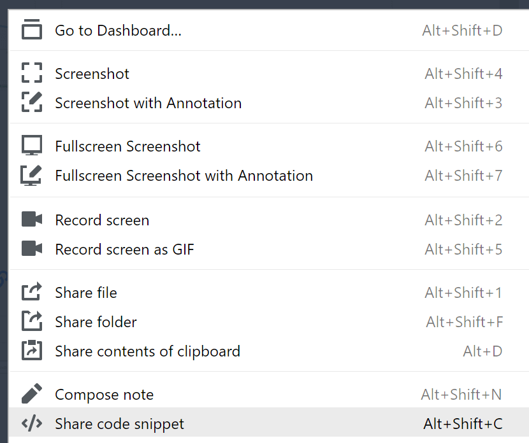Select Share folder from the menu
This screenshot has width=529, height=443.
pos(268,322)
